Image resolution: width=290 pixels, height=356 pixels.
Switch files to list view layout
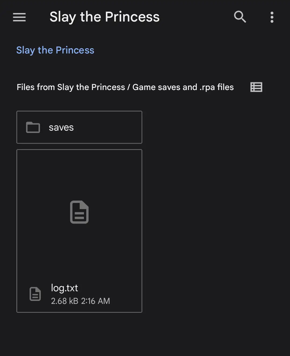[256, 87]
